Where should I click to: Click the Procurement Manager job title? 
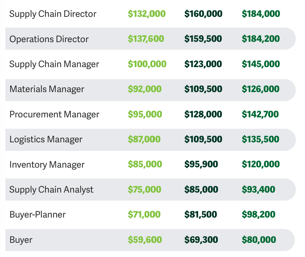point(54,114)
